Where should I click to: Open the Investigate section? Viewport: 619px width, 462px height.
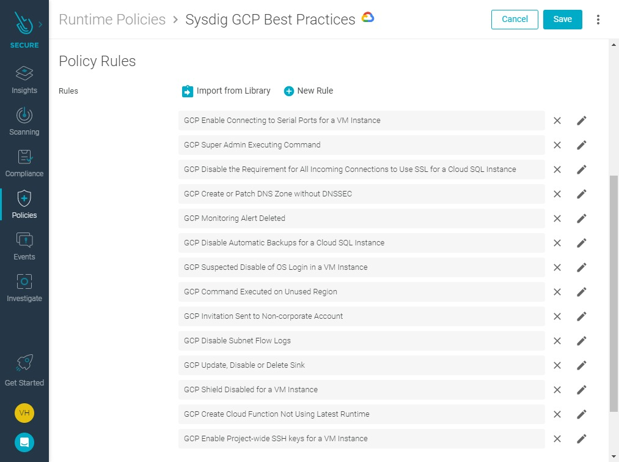point(24,288)
